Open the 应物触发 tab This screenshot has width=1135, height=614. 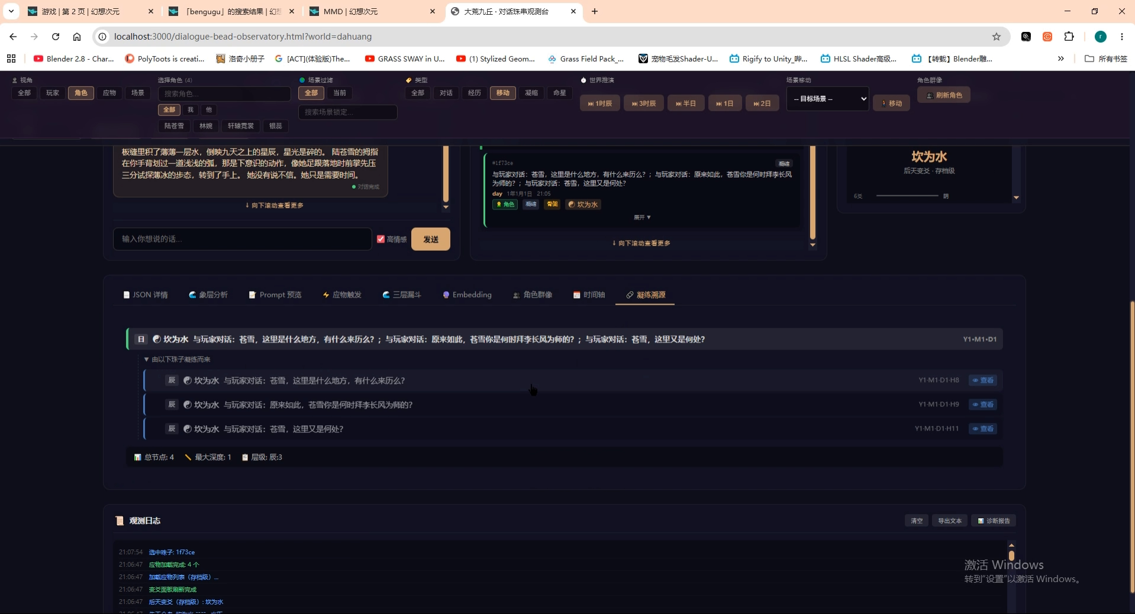pyautogui.click(x=342, y=295)
